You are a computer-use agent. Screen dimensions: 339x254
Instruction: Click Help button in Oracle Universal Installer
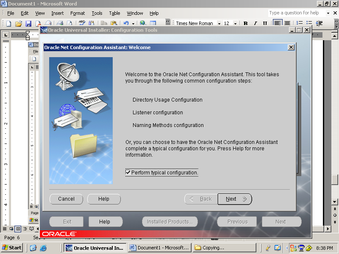(106, 221)
